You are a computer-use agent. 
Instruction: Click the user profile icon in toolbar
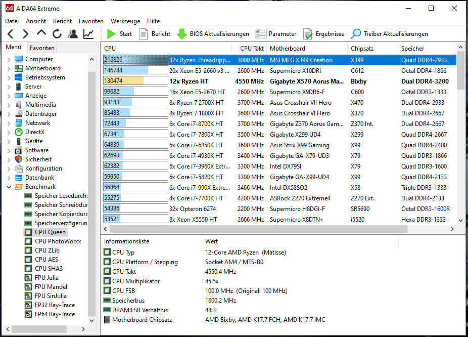(73, 34)
